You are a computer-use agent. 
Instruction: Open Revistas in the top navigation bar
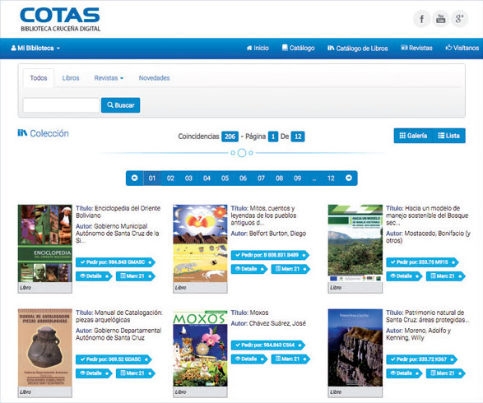pyautogui.click(x=416, y=48)
